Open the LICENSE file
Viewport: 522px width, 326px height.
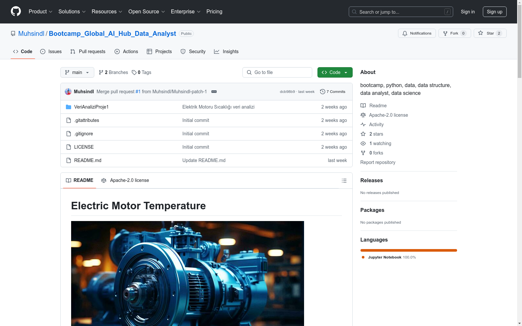[x=84, y=147]
